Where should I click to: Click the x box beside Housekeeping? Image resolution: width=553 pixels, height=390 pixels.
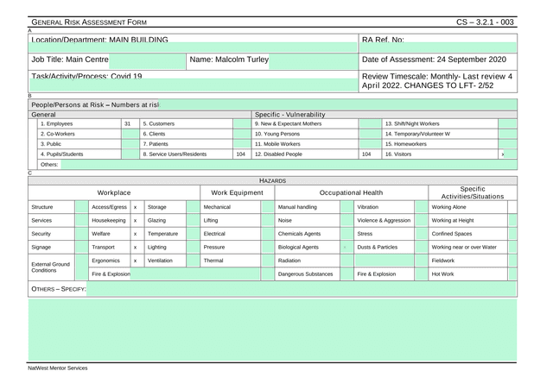coord(137,221)
